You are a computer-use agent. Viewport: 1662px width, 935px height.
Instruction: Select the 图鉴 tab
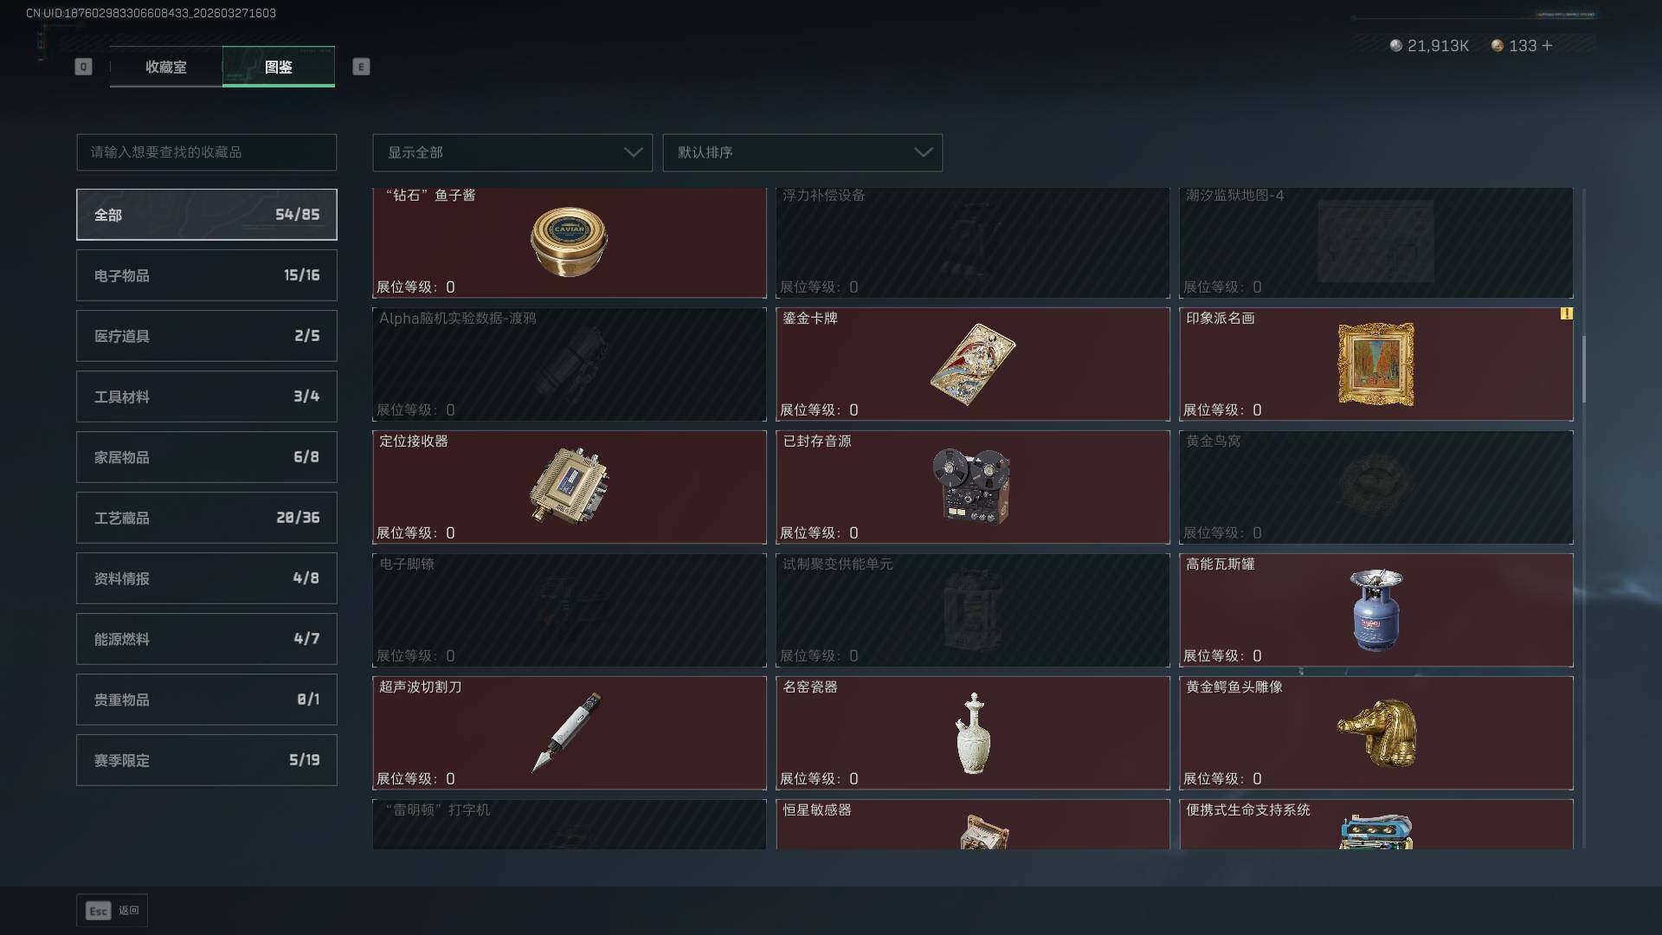click(x=279, y=67)
